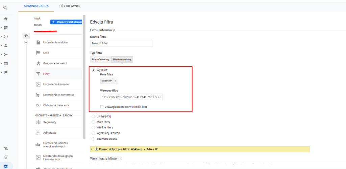Select the Wyklucz radio button

pyautogui.click(x=93, y=70)
